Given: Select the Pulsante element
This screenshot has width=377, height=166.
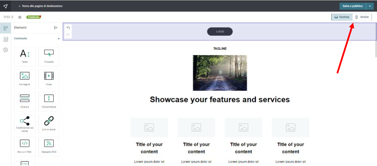Looking at the screenshot, I should tap(49, 56).
